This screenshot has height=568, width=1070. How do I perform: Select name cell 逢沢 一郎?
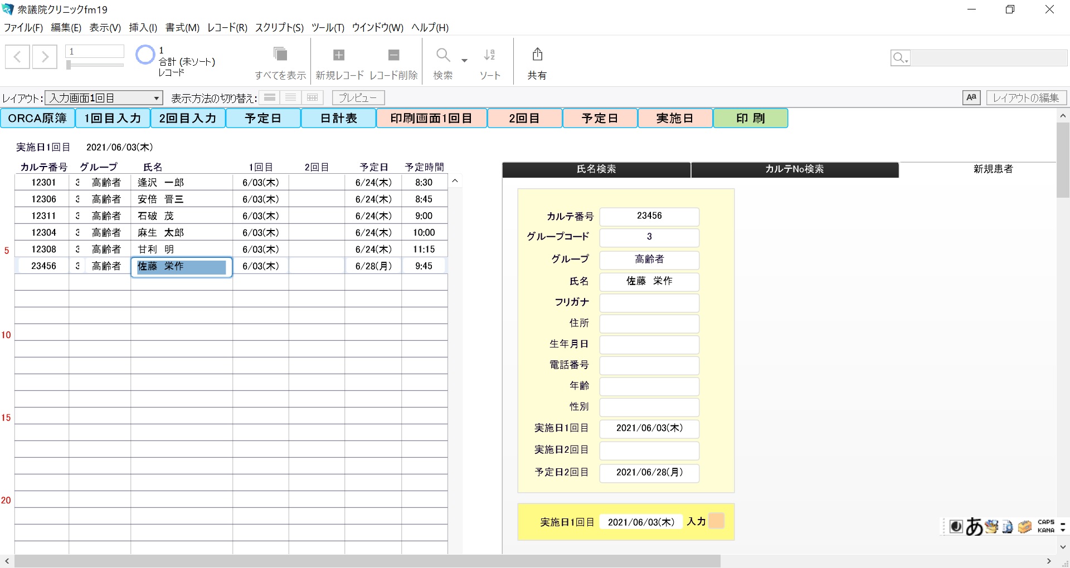click(182, 182)
